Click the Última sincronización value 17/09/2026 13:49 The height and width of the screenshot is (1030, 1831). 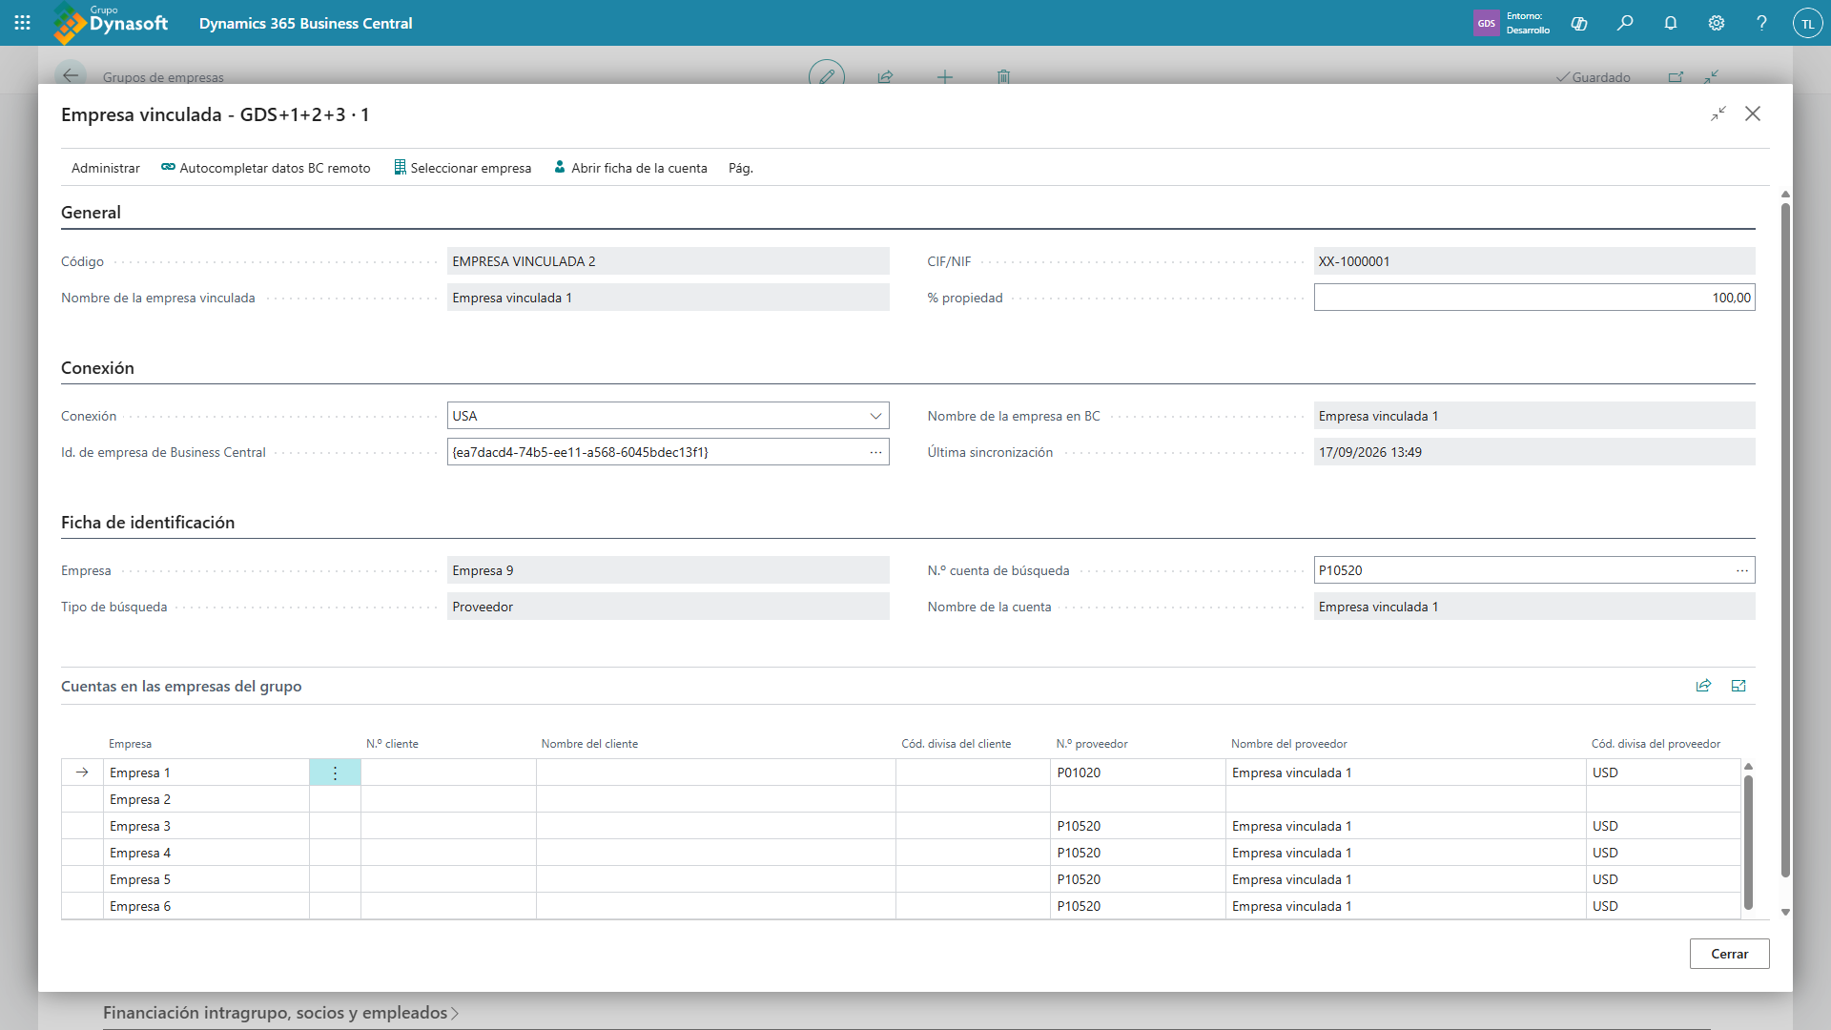1533,452
